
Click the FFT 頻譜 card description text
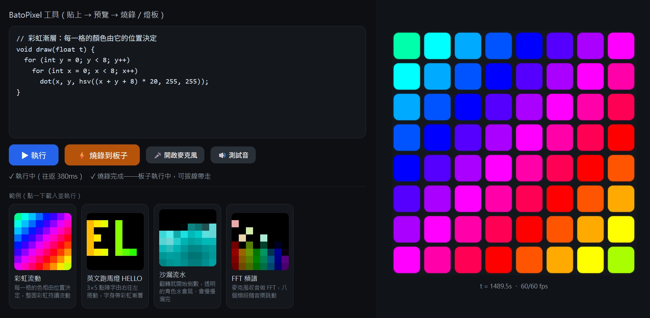pyautogui.click(x=260, y=291)
